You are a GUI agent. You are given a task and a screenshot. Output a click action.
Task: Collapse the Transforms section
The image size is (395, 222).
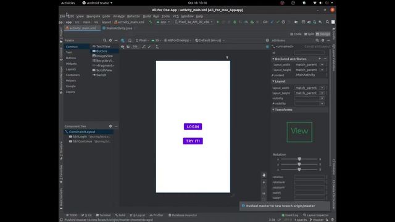pyautogui.click(x=273, y=110)
